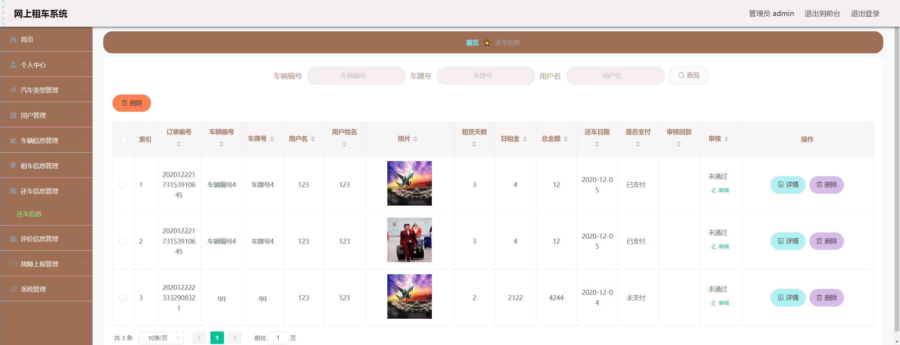Focus the 车牌号 search input
Viewport: 900px width, 345px height.
486,76
